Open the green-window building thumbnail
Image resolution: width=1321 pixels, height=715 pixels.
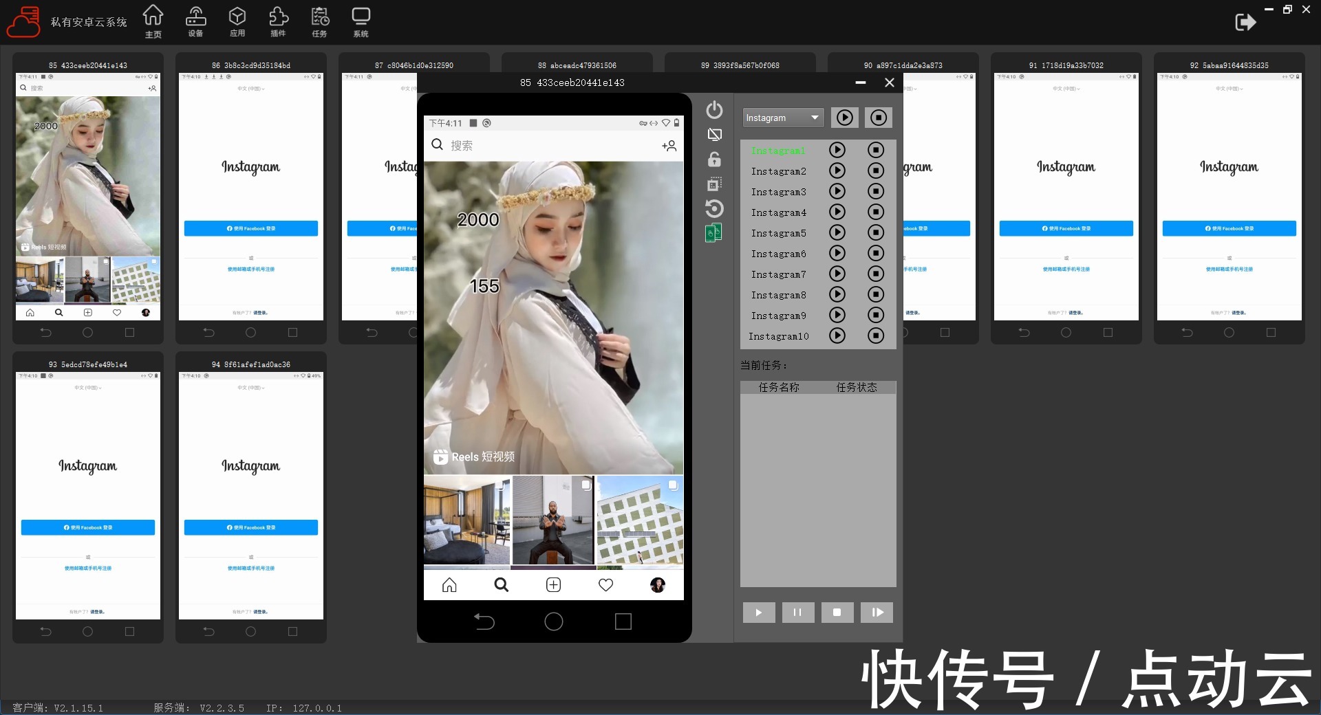[640, 520]
